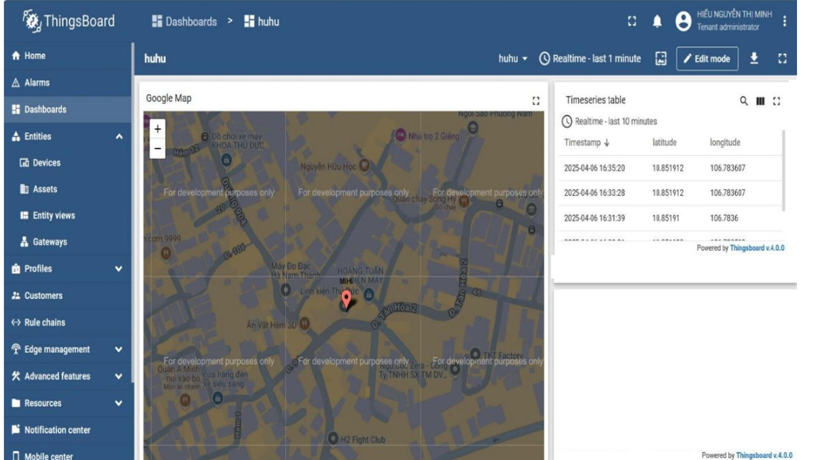Open Home in the sidebar
Screen dimensions: 816x460
pos(66,56)
